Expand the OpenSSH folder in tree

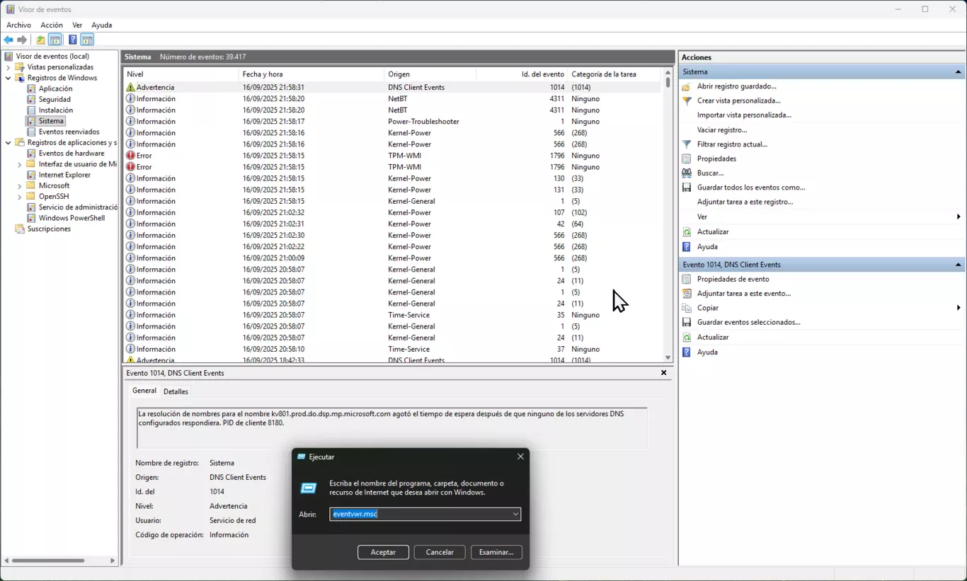pos(20,197)
